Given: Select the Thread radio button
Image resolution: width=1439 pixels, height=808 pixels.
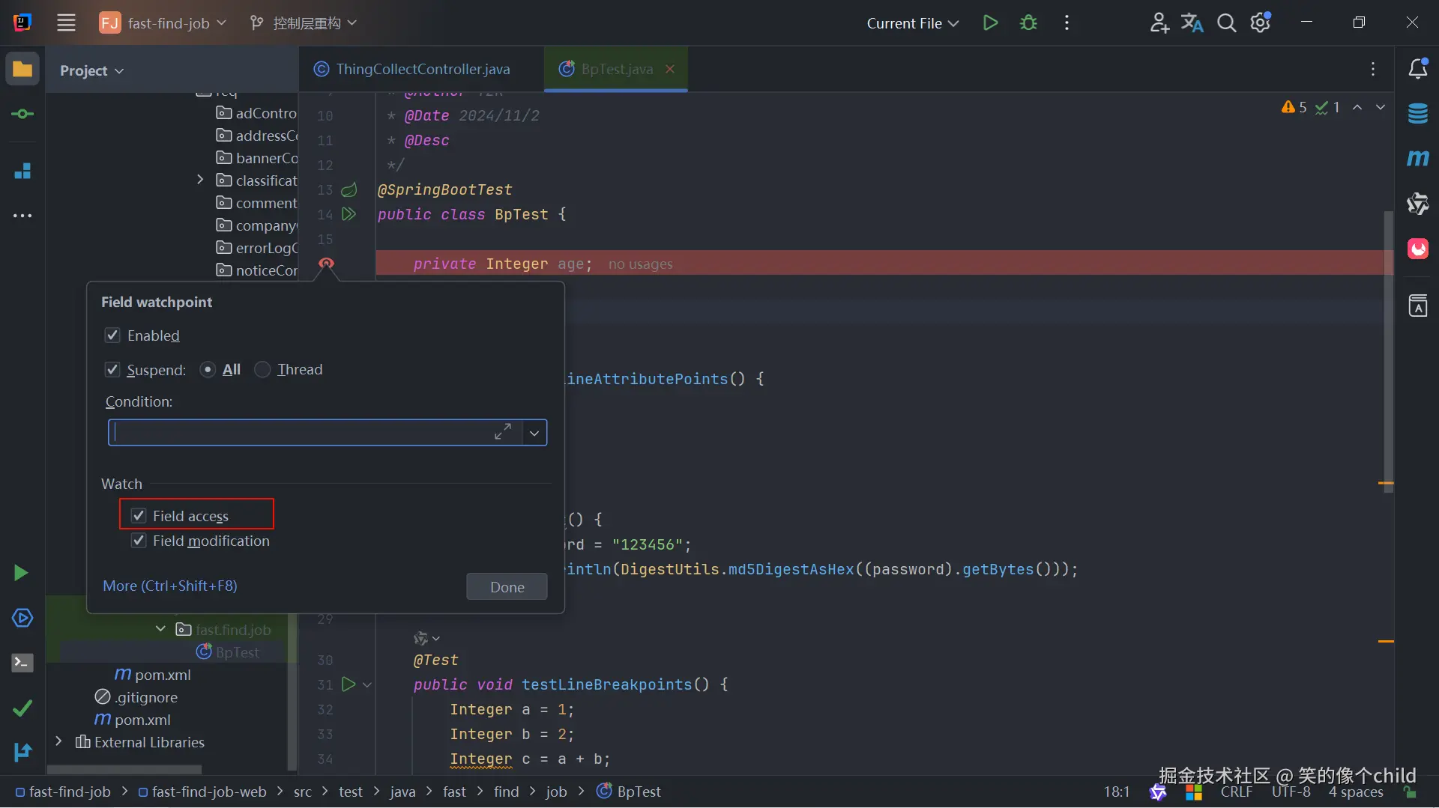Looking at the screenshot, I should pyautogui.click(x=262, y=370).
